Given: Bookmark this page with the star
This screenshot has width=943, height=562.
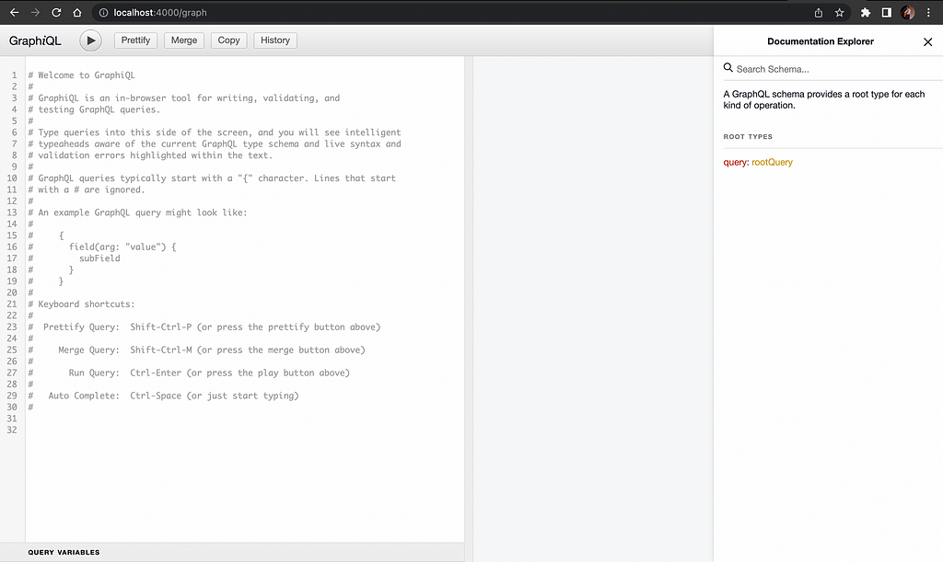Looking at the screenshot, I should (x=840, y=13).
